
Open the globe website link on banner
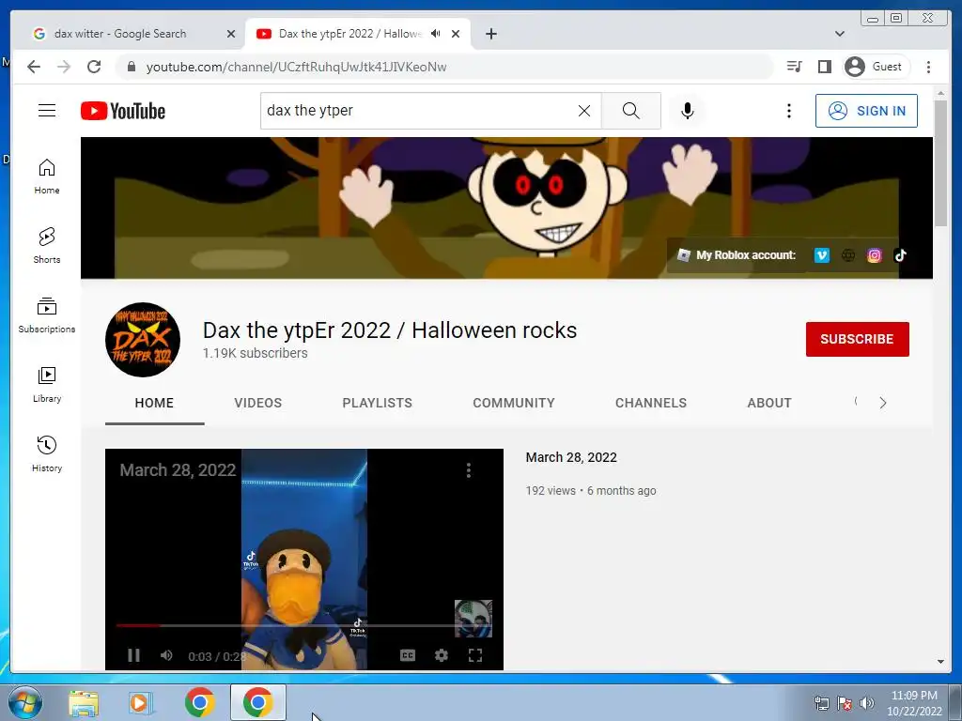click(x=848, y=255)
